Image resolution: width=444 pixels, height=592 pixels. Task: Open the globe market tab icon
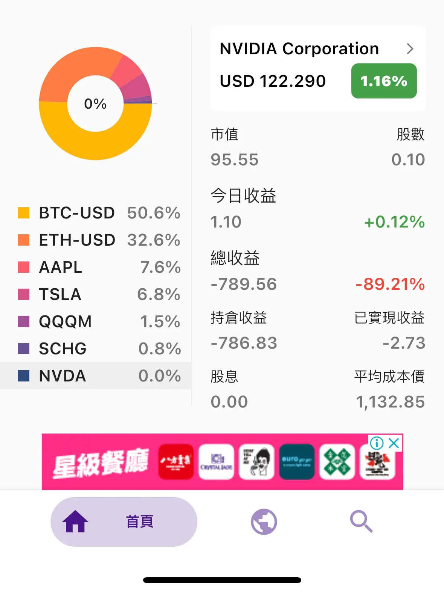tap(264, 522)
